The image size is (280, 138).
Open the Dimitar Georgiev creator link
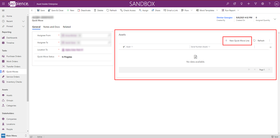click(224, 18)
